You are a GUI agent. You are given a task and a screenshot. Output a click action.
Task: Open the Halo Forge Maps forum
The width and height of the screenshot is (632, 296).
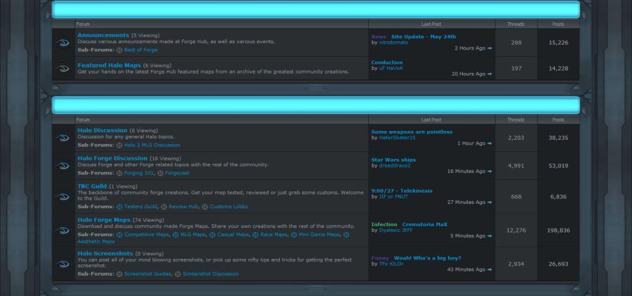104,220
